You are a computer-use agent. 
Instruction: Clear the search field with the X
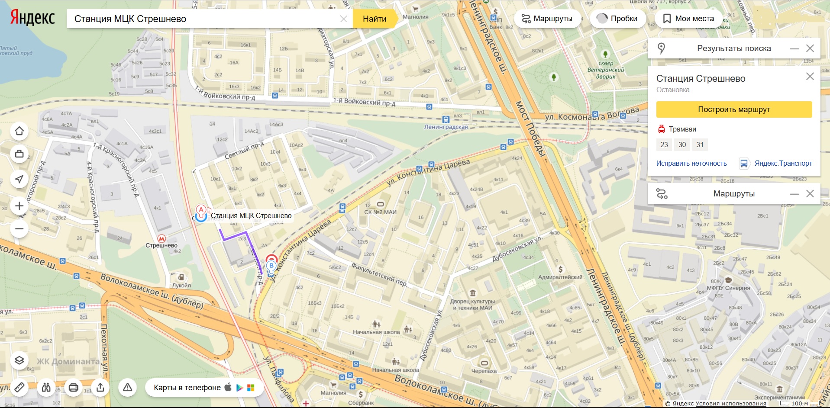pos(343,19)
